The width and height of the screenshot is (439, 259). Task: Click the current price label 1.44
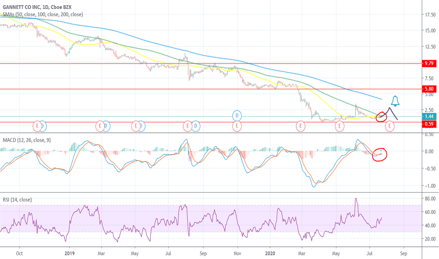point(429,116)
